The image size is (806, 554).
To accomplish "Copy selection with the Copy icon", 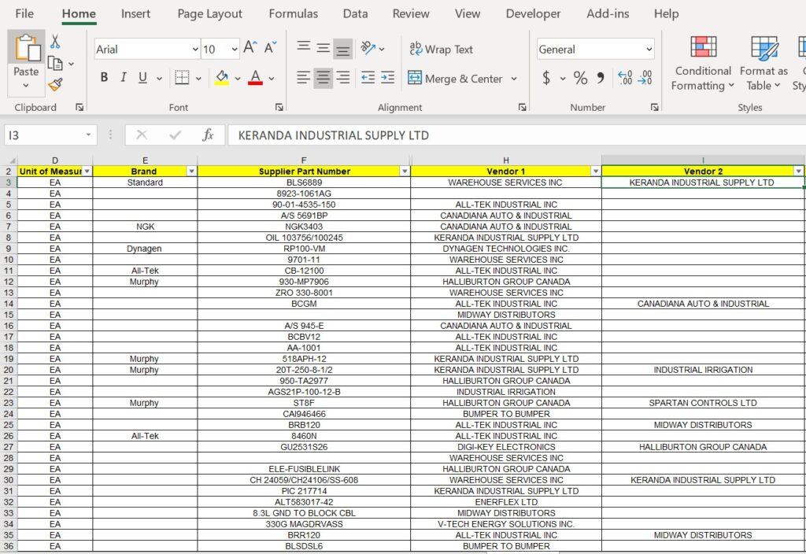I will pyautogui.click(x=55, y=63).
